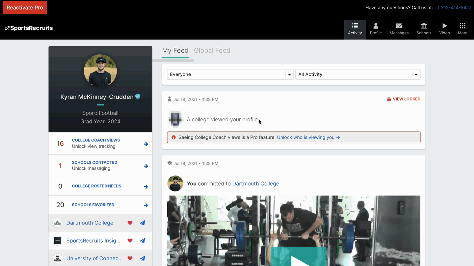
Task: Click the College Coach Views label
Action: click(96, 140)
